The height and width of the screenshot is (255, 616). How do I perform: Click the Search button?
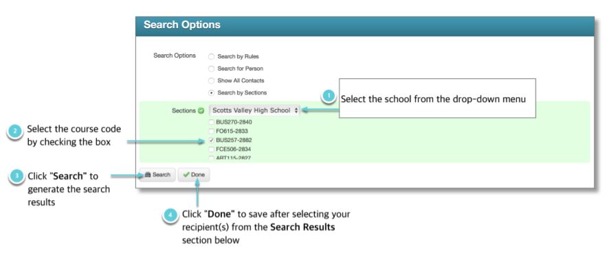(157, 175)
